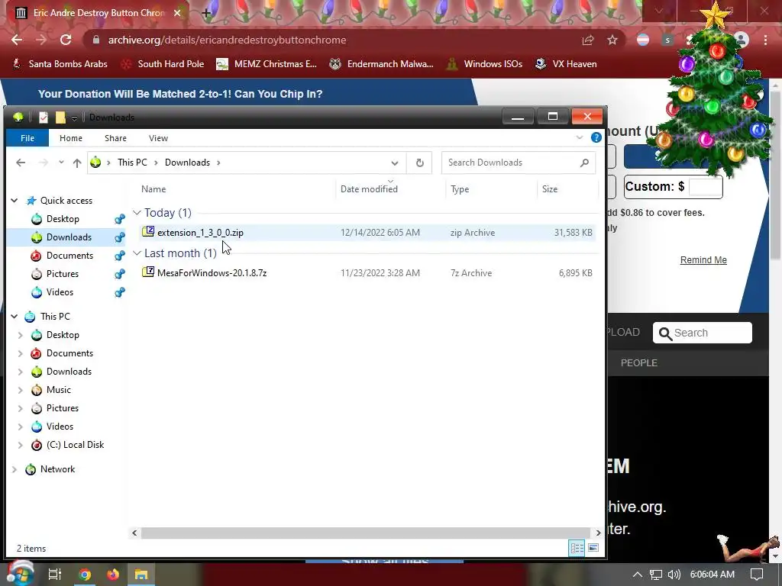Open Pictures under Quick access
The image size is (782, 586).
pyautogui.click(x=63, y=274)
